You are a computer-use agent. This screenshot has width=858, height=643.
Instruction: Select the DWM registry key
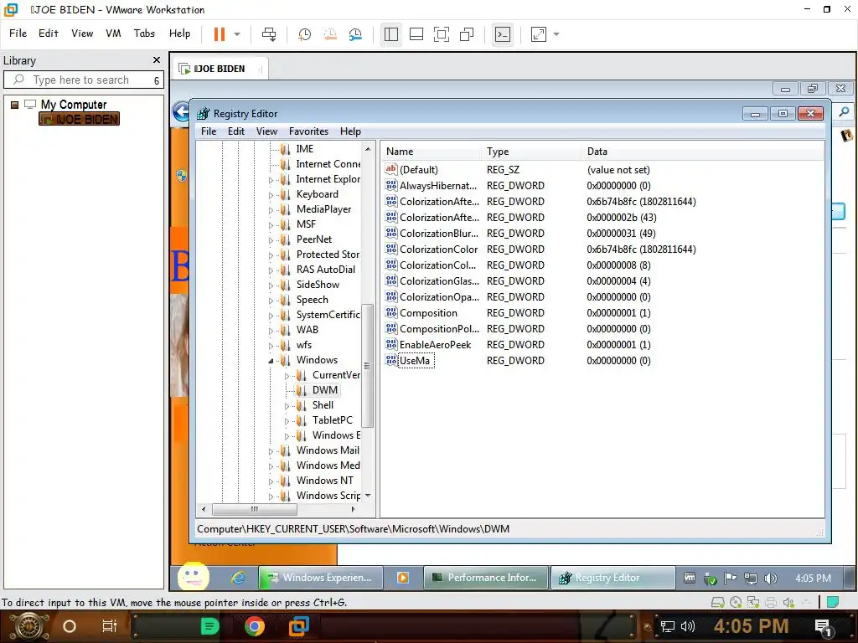coord(324,390)
